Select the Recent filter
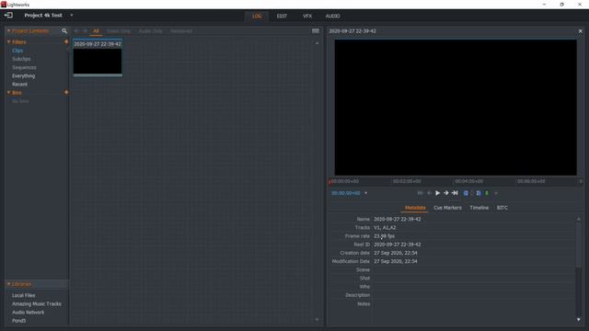Image resolution: width=589 pixels, height=331 pixels. [19, 85]
